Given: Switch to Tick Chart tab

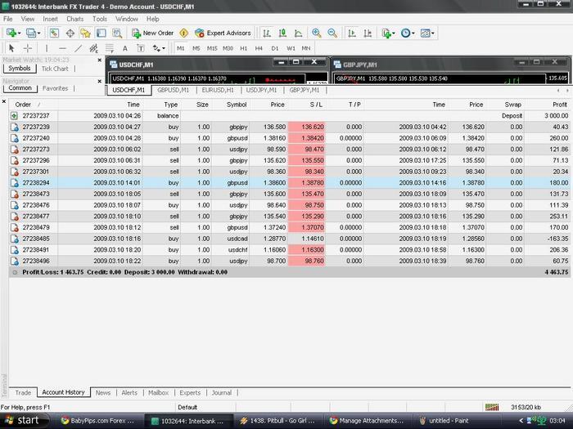Looking at the screenshot, I should (x=55, y=69).
